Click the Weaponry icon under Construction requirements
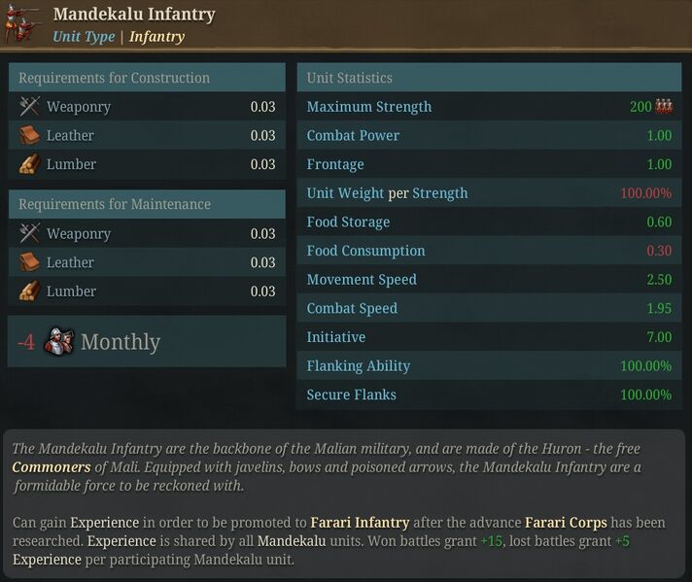This screenshot has height=582, width=692. coord(29,106)
